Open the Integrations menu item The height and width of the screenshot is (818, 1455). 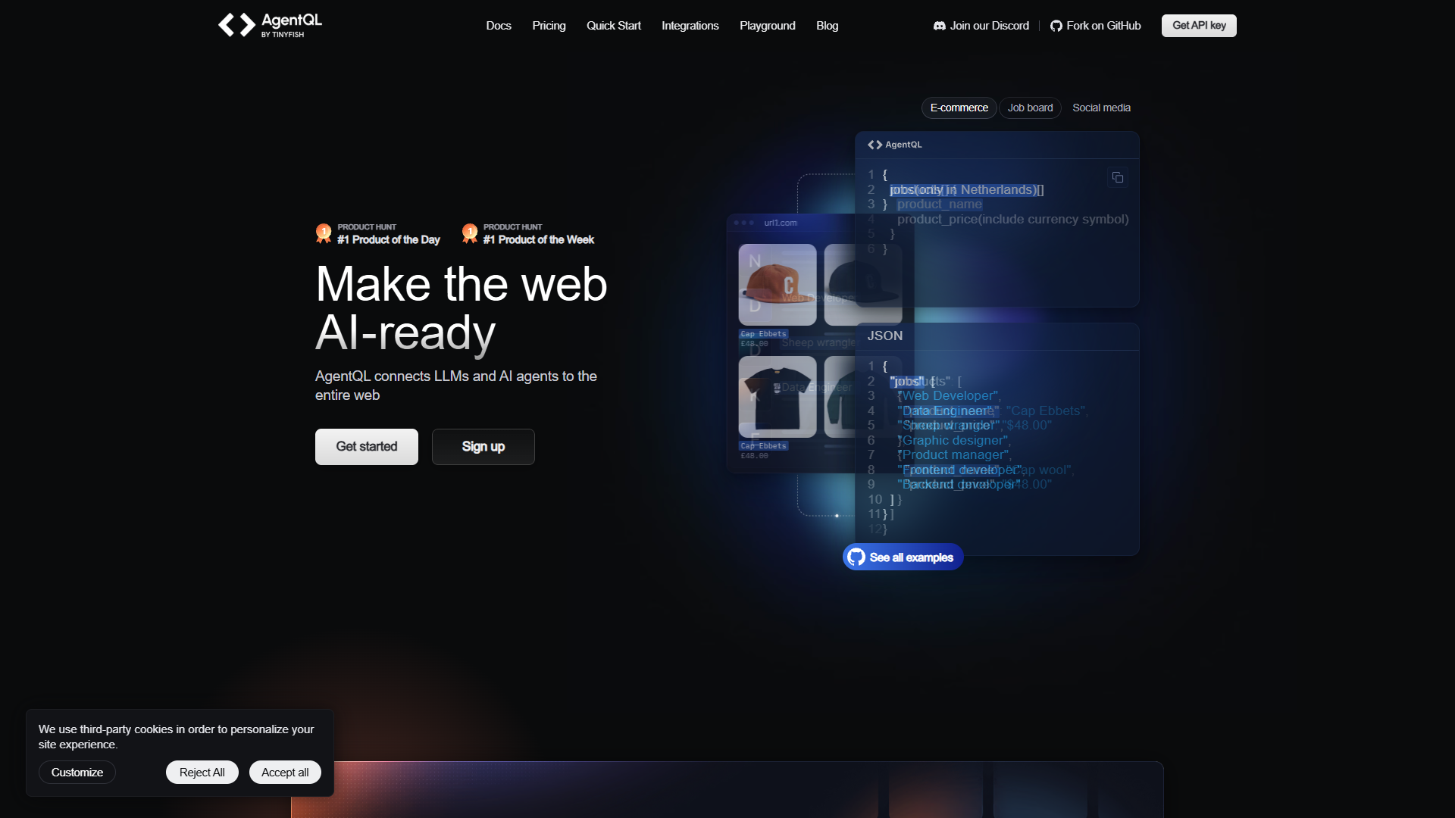(x=690, y=26)
